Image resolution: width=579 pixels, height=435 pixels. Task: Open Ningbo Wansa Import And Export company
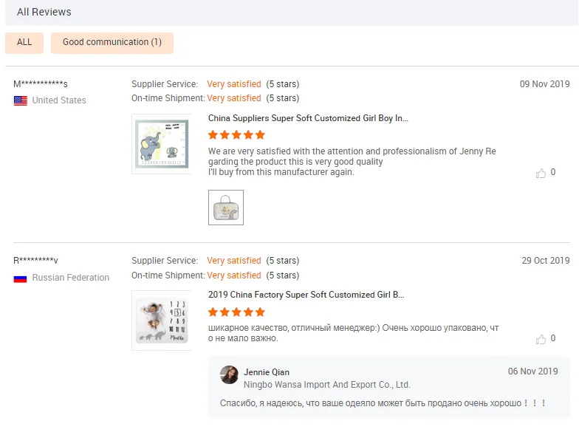tap(326, 385)
